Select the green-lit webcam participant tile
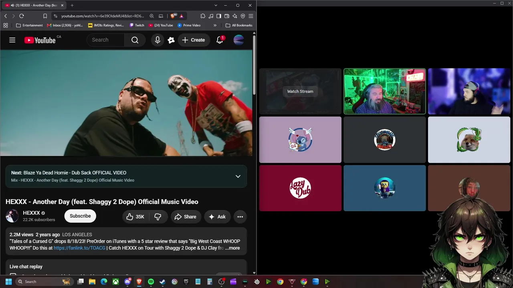This screenshot has width=513, height=288. [385, 91]
